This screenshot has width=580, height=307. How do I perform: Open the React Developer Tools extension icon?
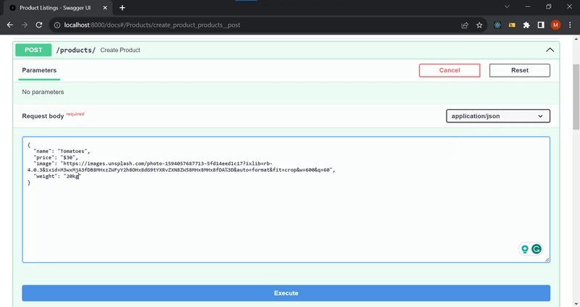point(497,25)
